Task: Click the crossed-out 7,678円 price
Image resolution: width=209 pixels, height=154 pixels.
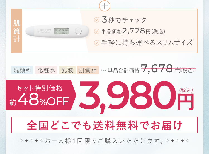Action: [168, 69]
